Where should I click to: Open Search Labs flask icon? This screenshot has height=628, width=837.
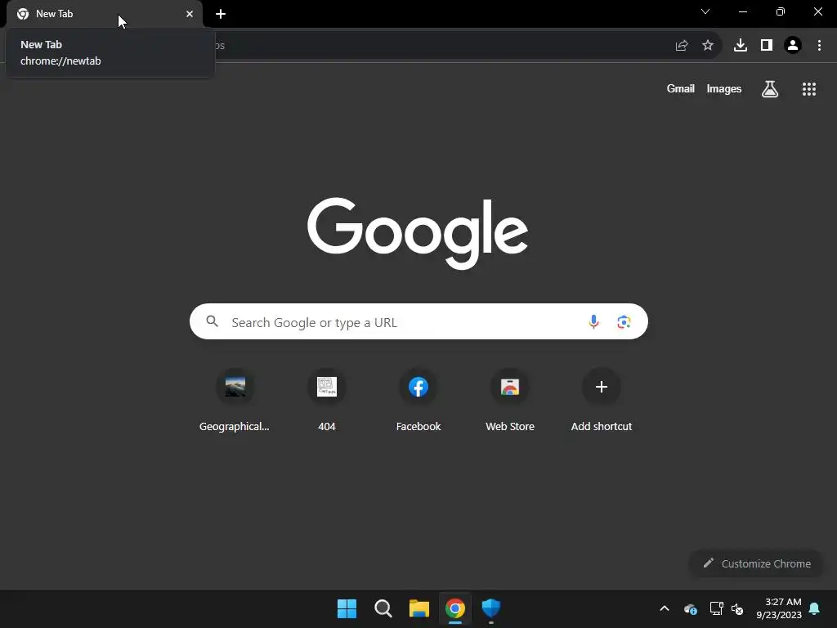(770, 89)
